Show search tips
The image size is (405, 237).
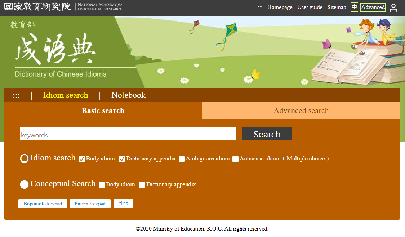124,204
